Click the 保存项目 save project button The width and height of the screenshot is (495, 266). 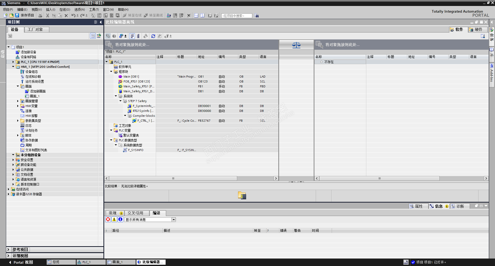click(x=25, y=15)
